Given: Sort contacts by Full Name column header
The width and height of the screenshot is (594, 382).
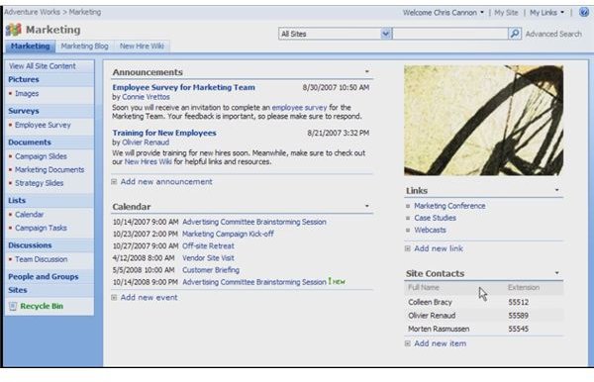Looking at the screenshot, I should click(x=424, y=288).
